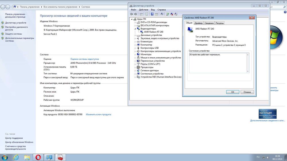Screen dimensions: 287x161
Task: Click the blue Help question-mark toolbar icon
Action: point(152,14)
